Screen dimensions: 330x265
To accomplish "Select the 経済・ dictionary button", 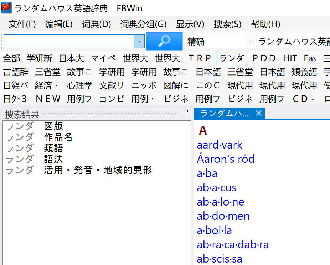I will coord(46,85).
